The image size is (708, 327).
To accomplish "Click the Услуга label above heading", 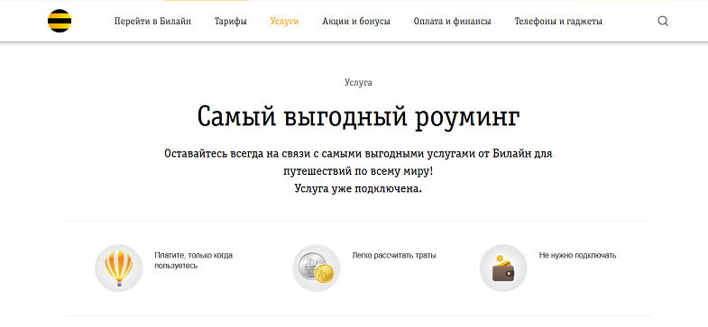I will [x=358, y=83].
